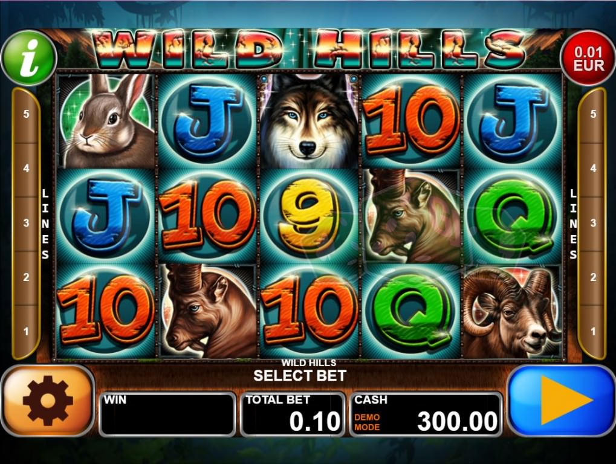Select line 4 on the right lines bar
616x464 pixels.
pyautogui.click(x=593, y=169)
